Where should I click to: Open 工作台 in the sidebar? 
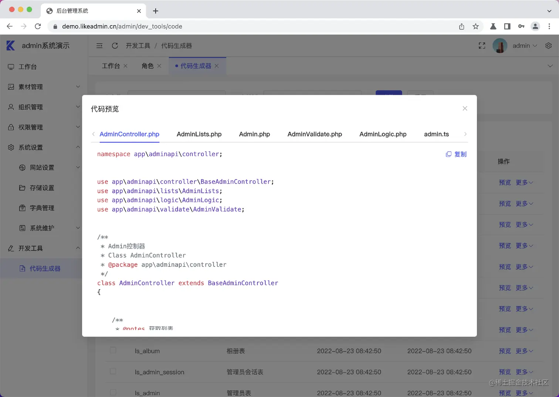tap(44, 67)
